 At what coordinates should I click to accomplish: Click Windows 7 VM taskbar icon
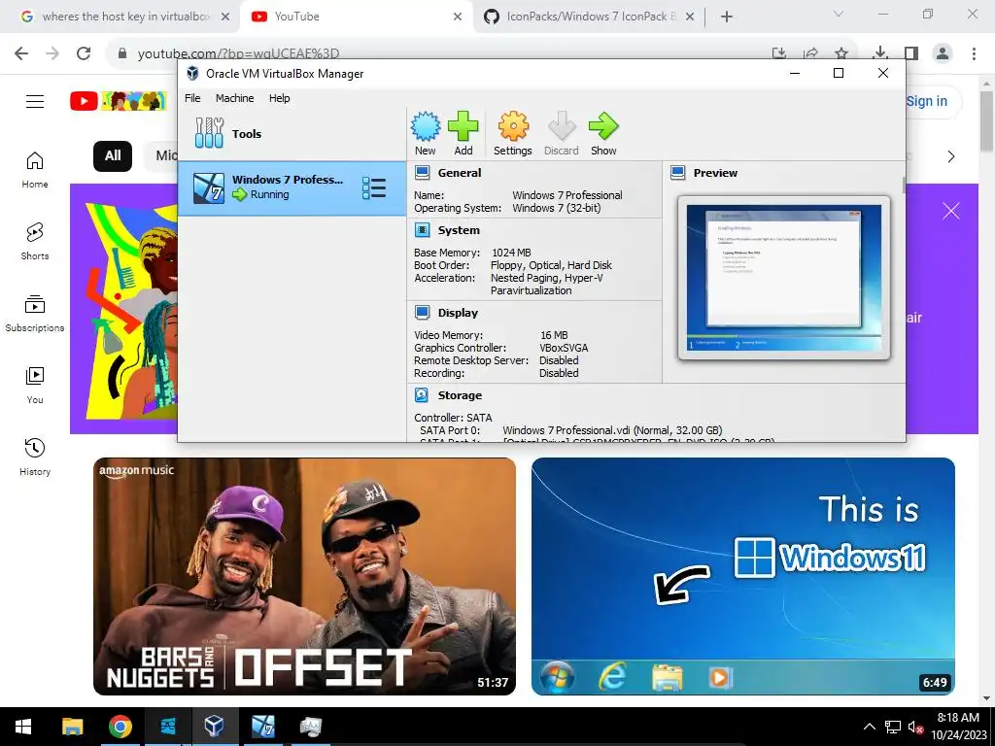pos(262,727)
